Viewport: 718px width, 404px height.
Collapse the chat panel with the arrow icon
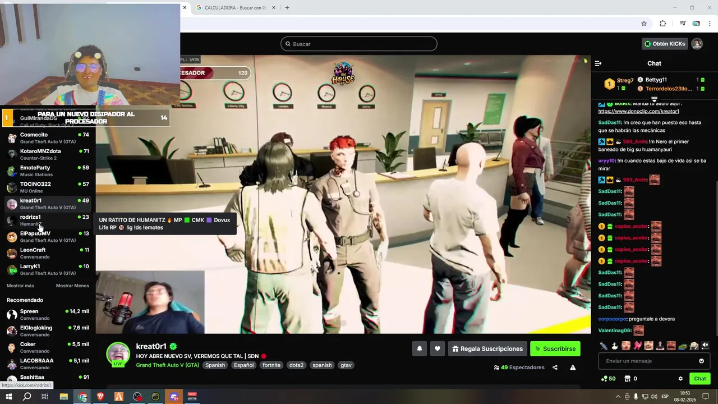598,63
